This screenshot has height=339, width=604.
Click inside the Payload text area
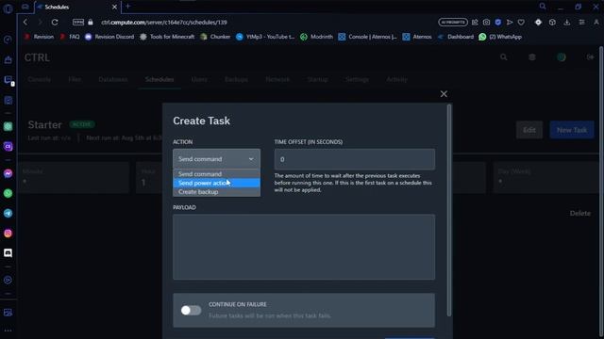[304, 247]
